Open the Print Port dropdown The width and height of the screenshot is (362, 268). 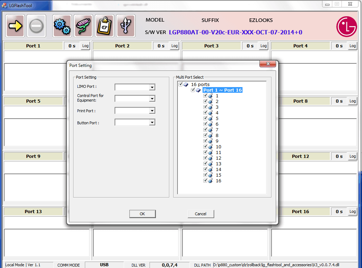(x=152, y=111)
